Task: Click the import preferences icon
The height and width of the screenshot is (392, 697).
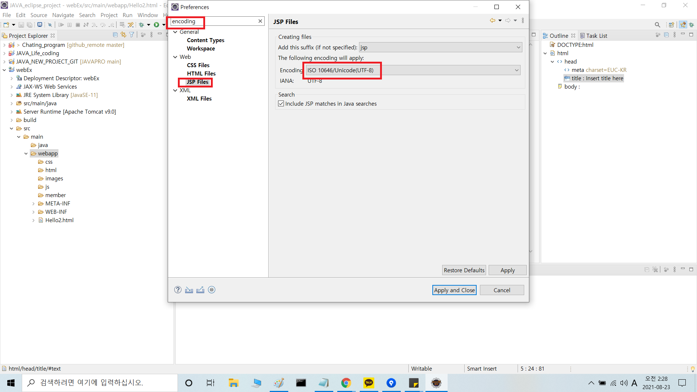Action: coord(189,290)
